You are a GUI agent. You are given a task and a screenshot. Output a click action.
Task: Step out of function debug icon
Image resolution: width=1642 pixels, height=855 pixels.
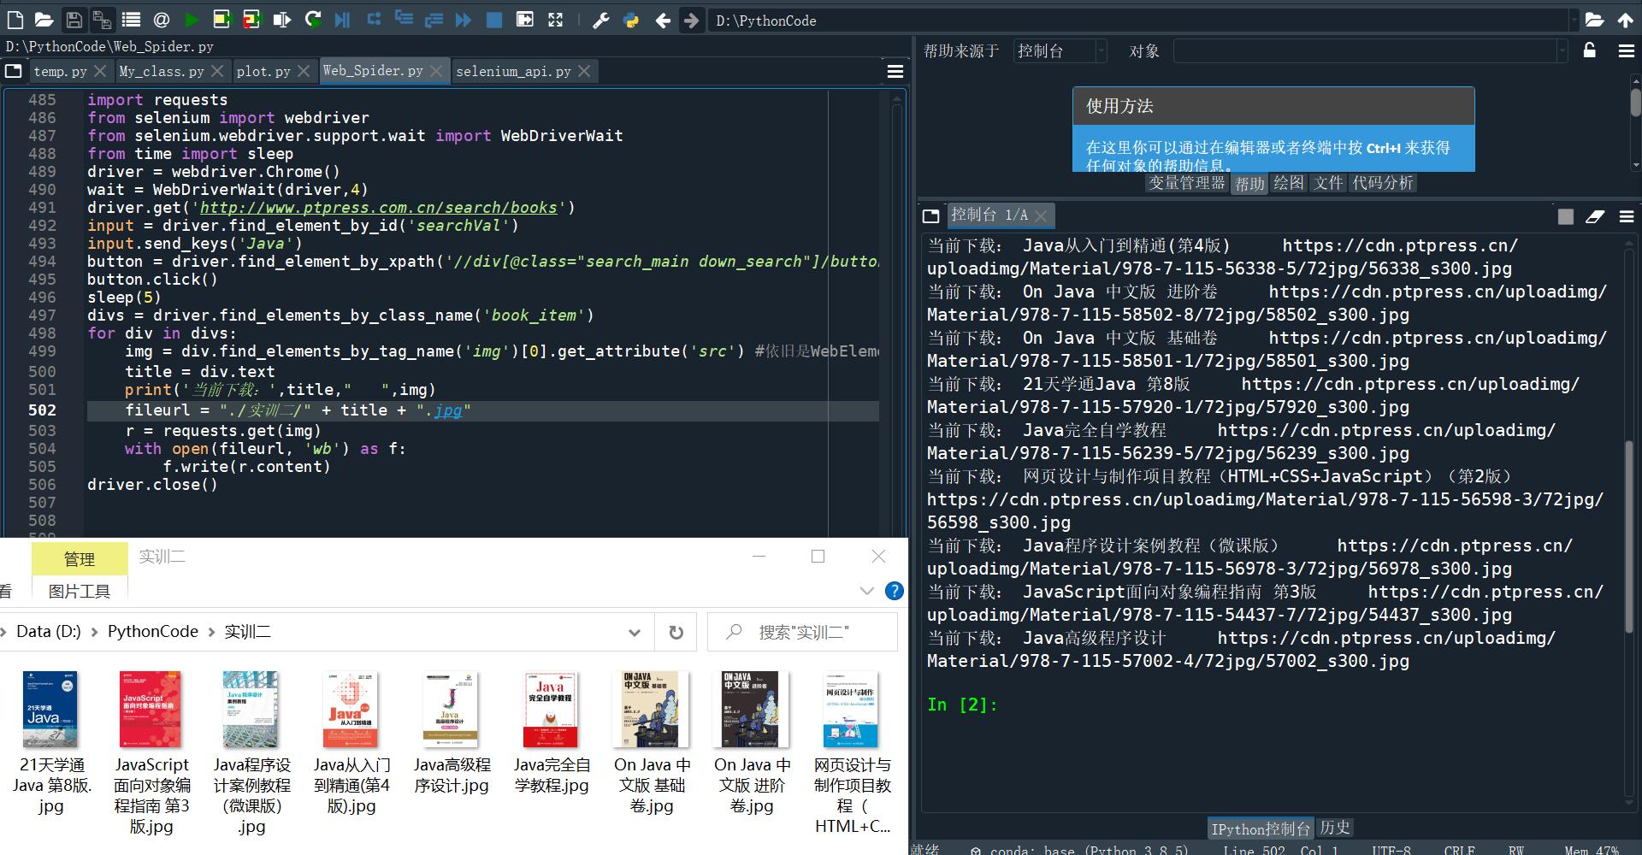[434, 20]
